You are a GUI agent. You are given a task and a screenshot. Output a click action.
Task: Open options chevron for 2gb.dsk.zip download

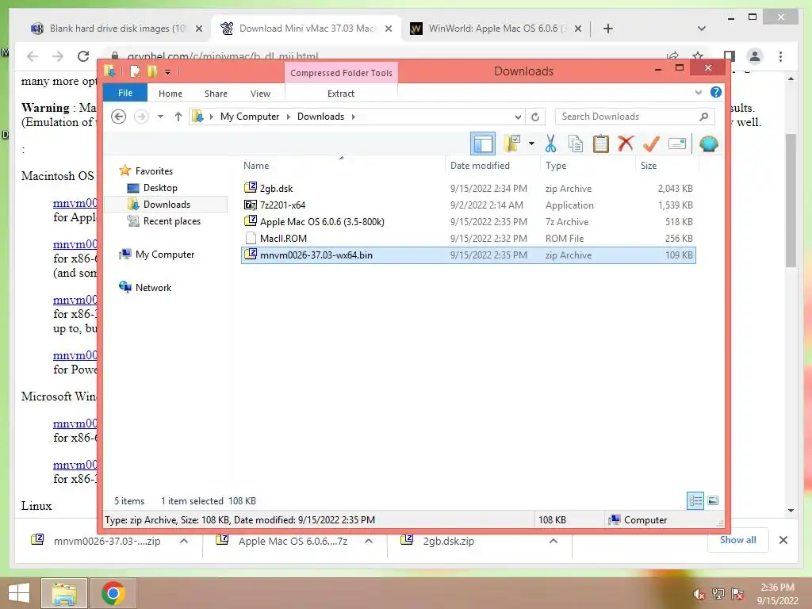553,541
